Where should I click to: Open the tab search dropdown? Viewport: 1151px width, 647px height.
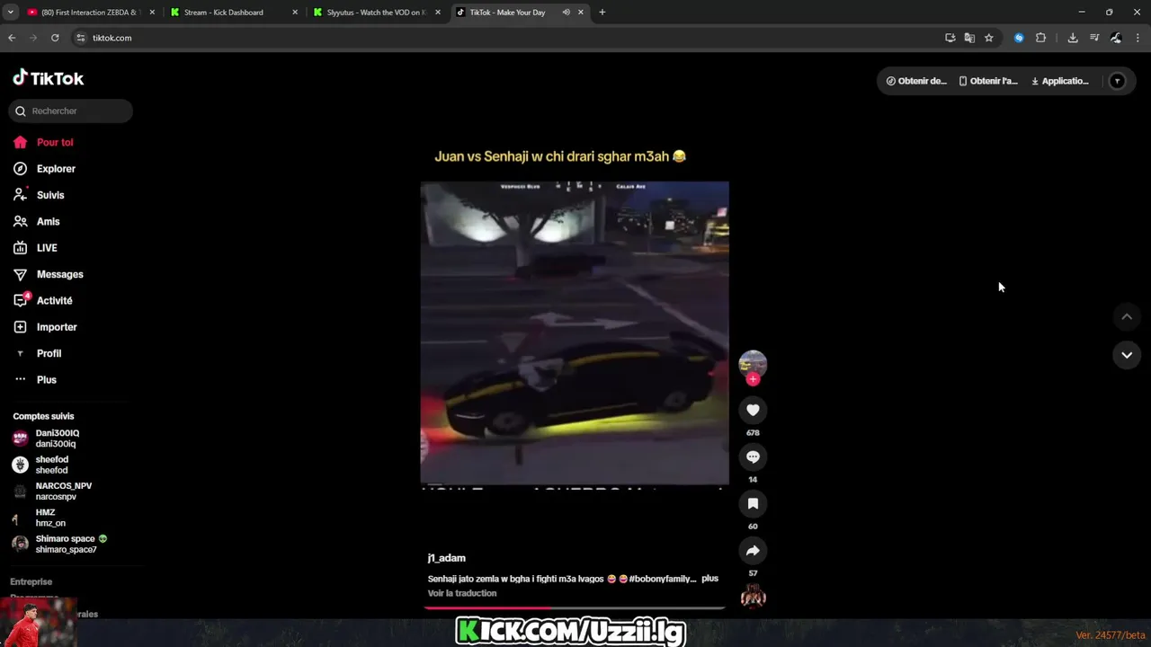point(10,13)
